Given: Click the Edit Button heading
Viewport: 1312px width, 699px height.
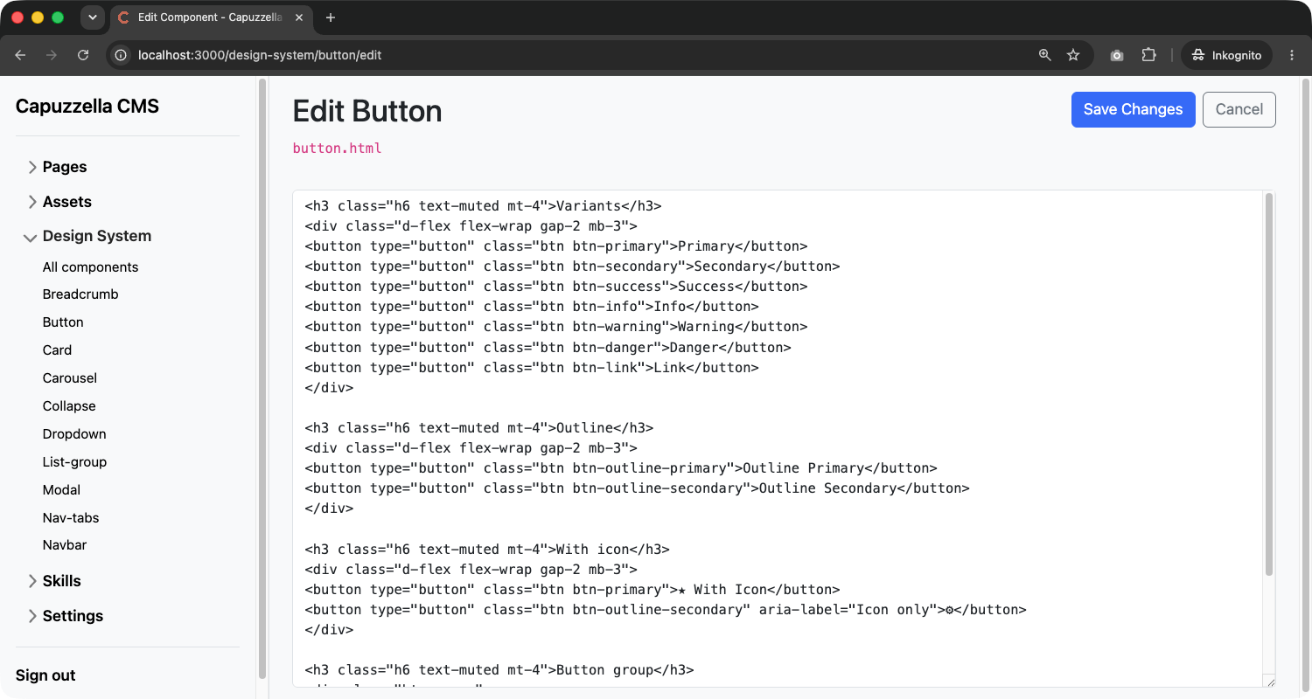Looking at the screenshot, I should coord(367,111).
